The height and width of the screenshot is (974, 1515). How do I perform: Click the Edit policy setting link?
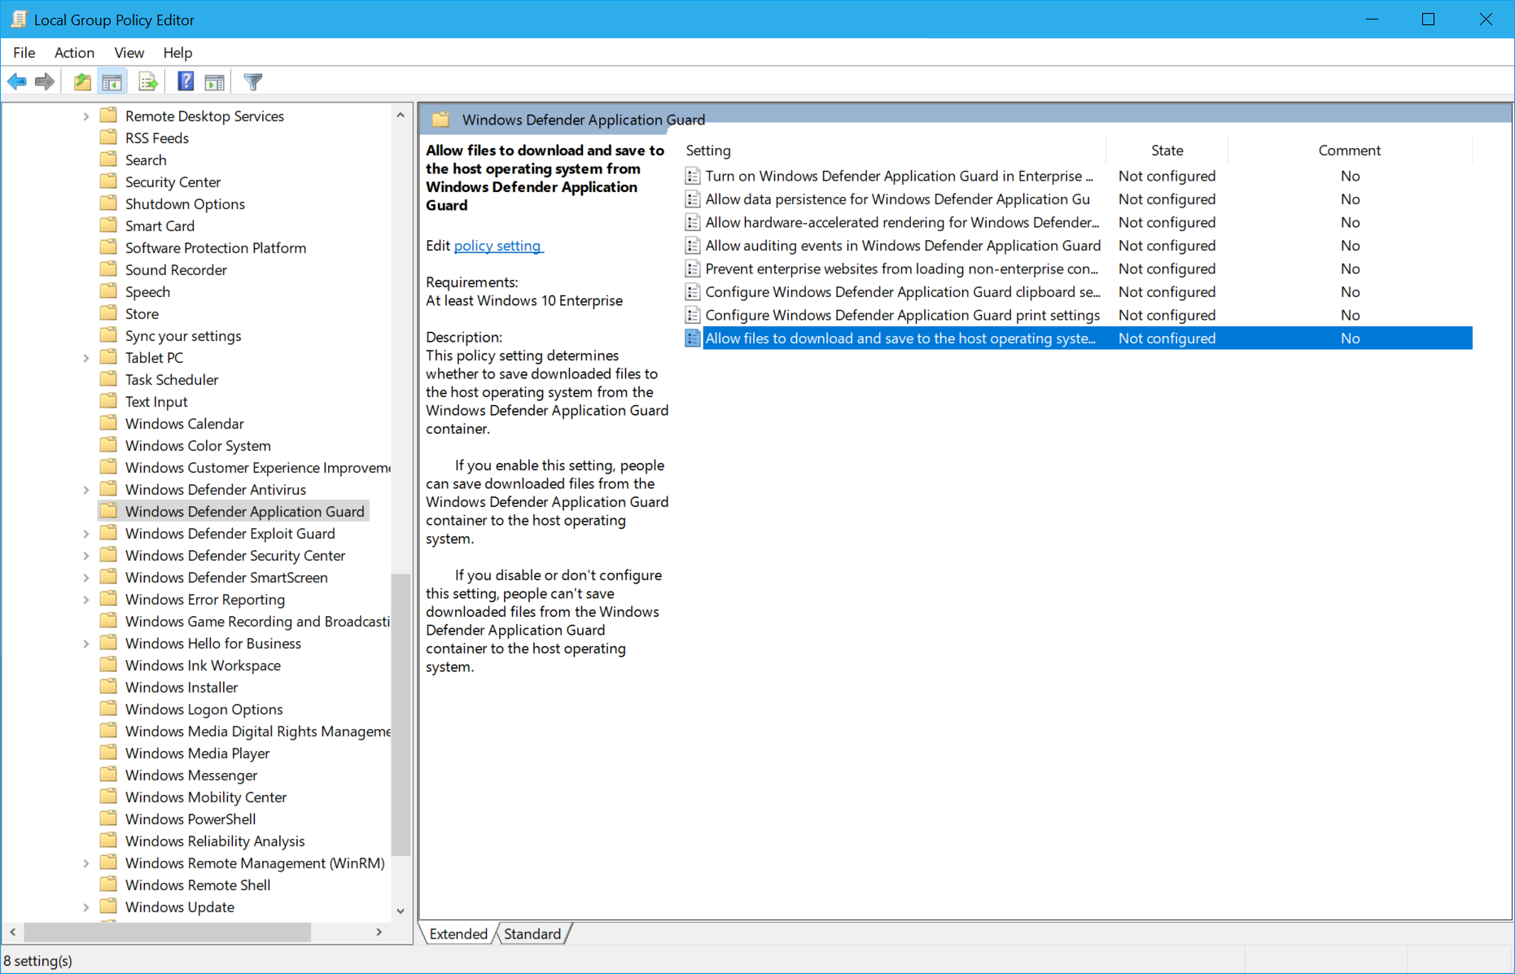497,245
